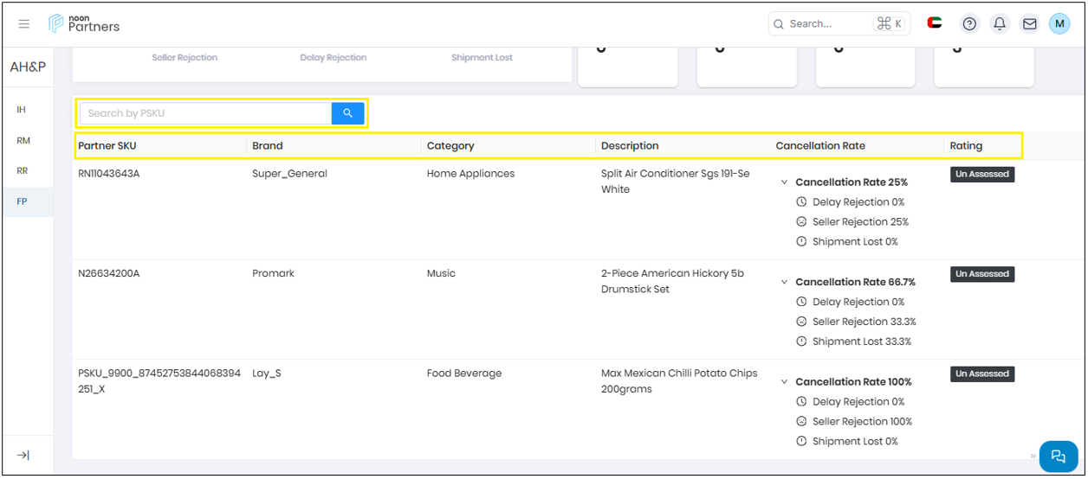
Task: Open the help question mark icon
Action: click(969, 24)
